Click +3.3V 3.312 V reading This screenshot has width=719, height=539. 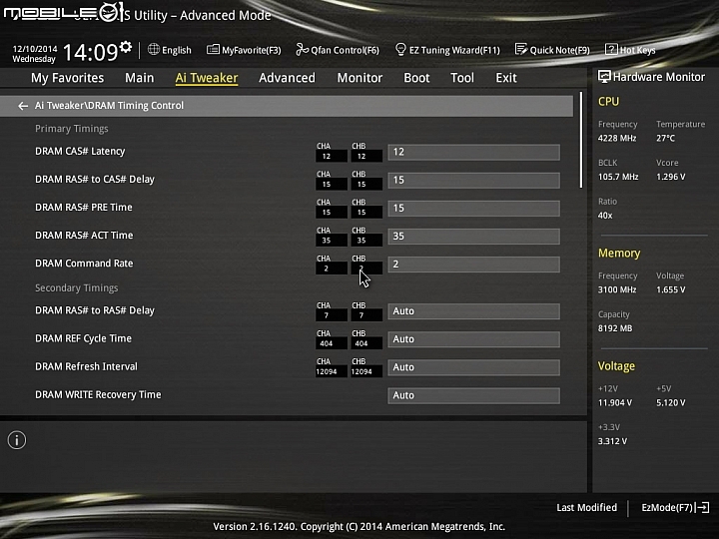pos(612,441)
